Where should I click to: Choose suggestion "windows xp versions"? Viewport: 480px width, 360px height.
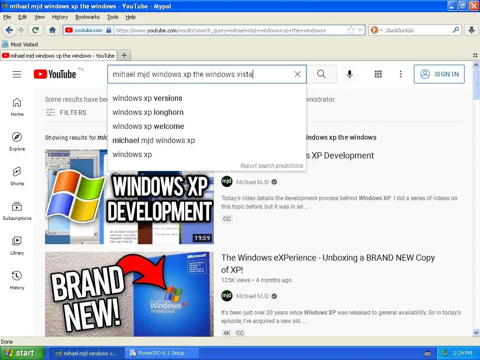pyautogui.click(x=207, y=98)
